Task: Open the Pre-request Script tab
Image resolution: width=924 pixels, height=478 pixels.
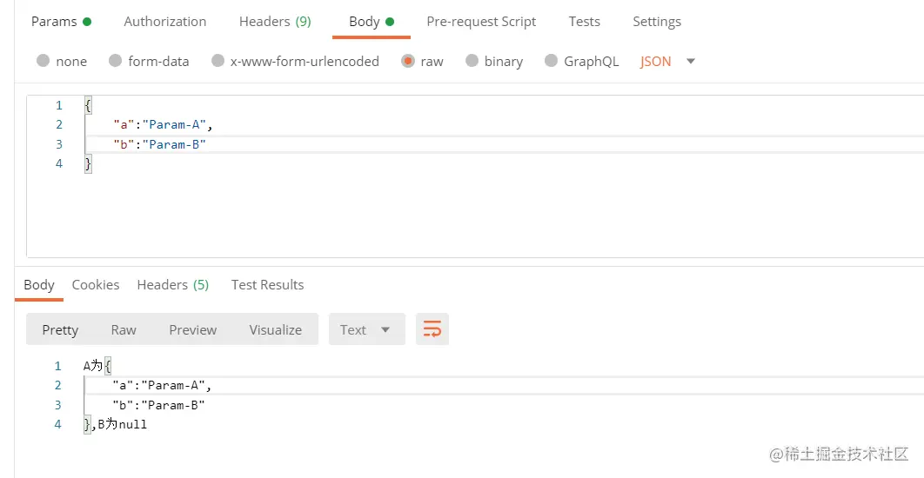Action: pyautogui.click(x=481, y=22)
